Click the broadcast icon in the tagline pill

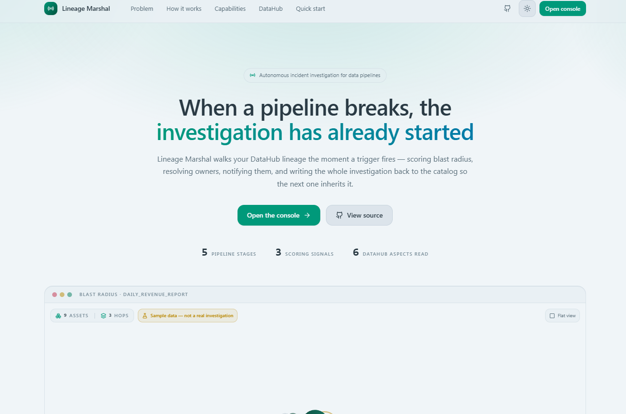pyautogui.click(x=253, y=75)
